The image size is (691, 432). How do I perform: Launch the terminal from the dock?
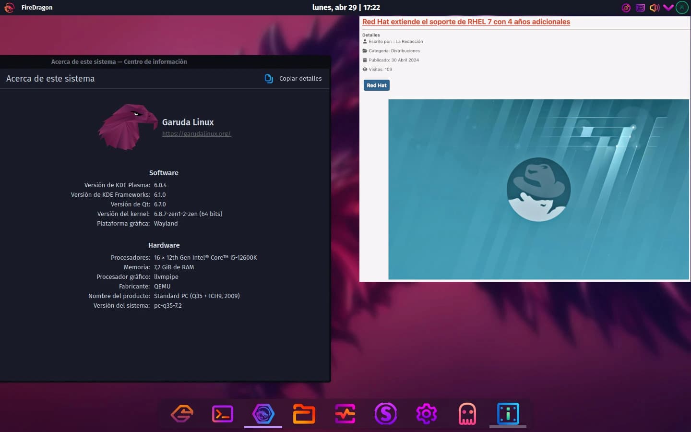(x=223, y=414)
